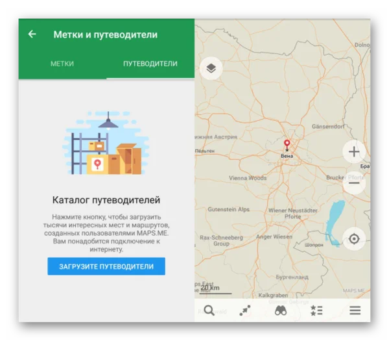389x343 pixels.
Task: Center the map on my location
Action: point(354,238)
